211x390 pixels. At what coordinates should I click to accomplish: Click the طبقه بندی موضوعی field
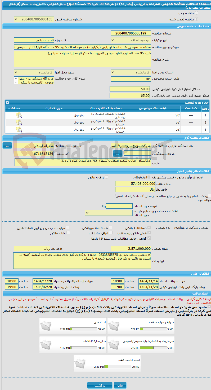click(131, 79)
